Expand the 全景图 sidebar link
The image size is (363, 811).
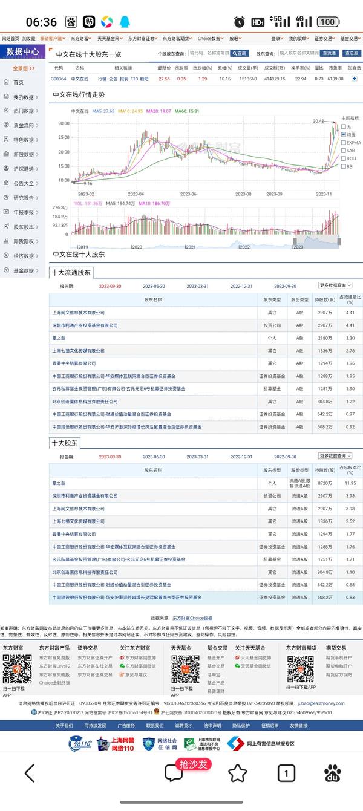point(24,68)
